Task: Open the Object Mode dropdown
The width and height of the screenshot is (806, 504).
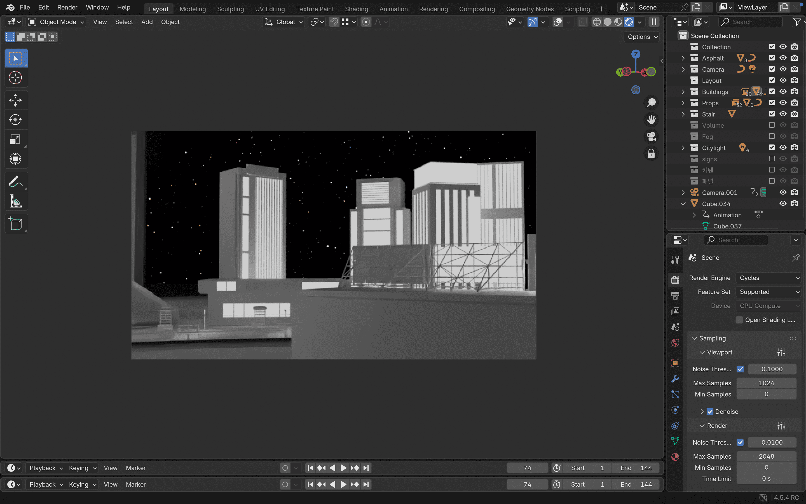Action: 56,22
